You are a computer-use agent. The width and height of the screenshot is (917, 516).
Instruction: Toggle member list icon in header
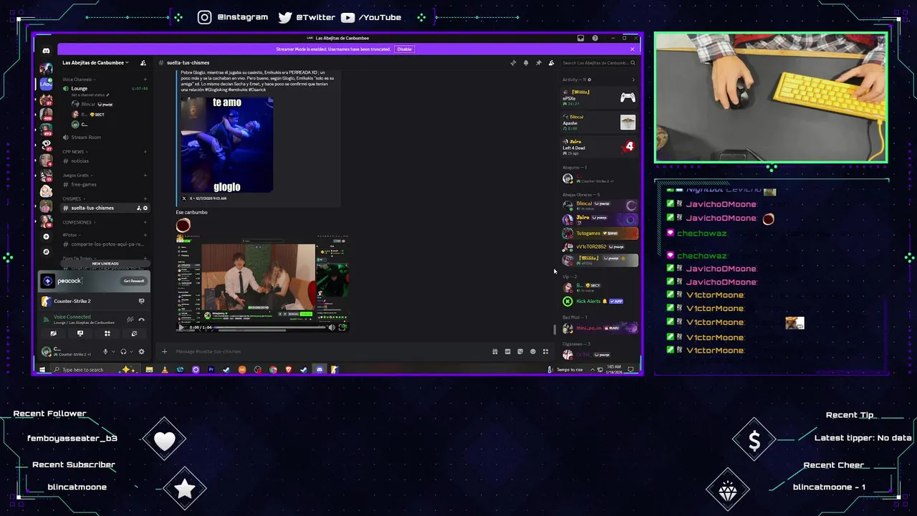(551, 63)
